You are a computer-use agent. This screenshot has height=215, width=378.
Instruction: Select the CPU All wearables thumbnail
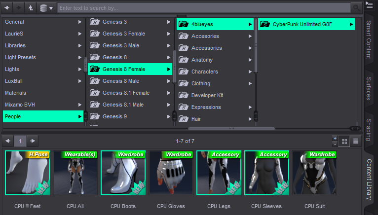75,173
